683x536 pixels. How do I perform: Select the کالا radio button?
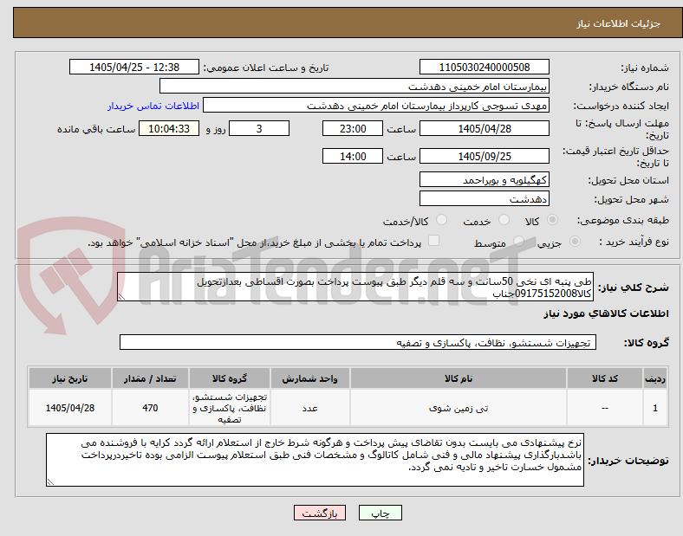[552, 220]
